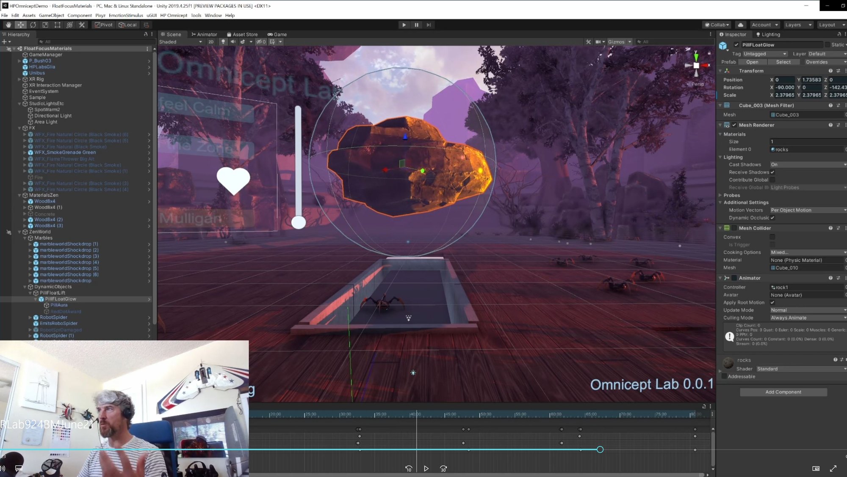Open the cloud services icon
The image size is (847, 477).
(x=740, y=25)
